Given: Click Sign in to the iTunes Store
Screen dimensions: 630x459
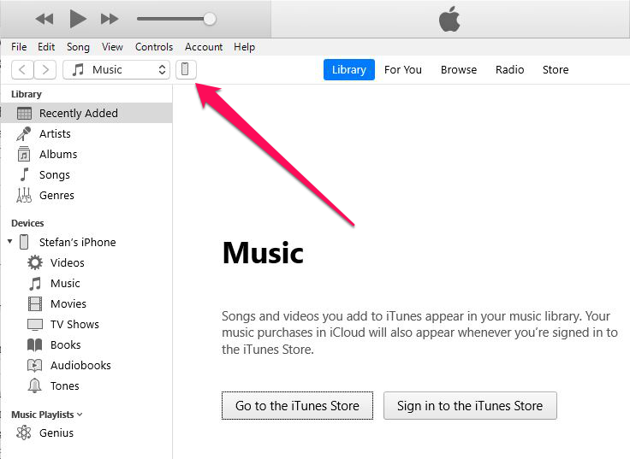Looking at the screenshot, I should click(470, 406).
